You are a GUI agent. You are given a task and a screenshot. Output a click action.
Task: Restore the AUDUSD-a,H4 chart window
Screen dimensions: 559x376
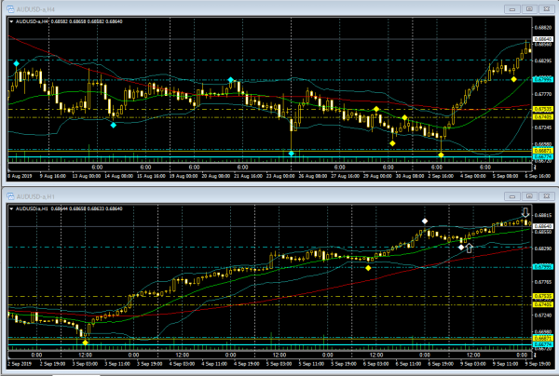[529, 9]
